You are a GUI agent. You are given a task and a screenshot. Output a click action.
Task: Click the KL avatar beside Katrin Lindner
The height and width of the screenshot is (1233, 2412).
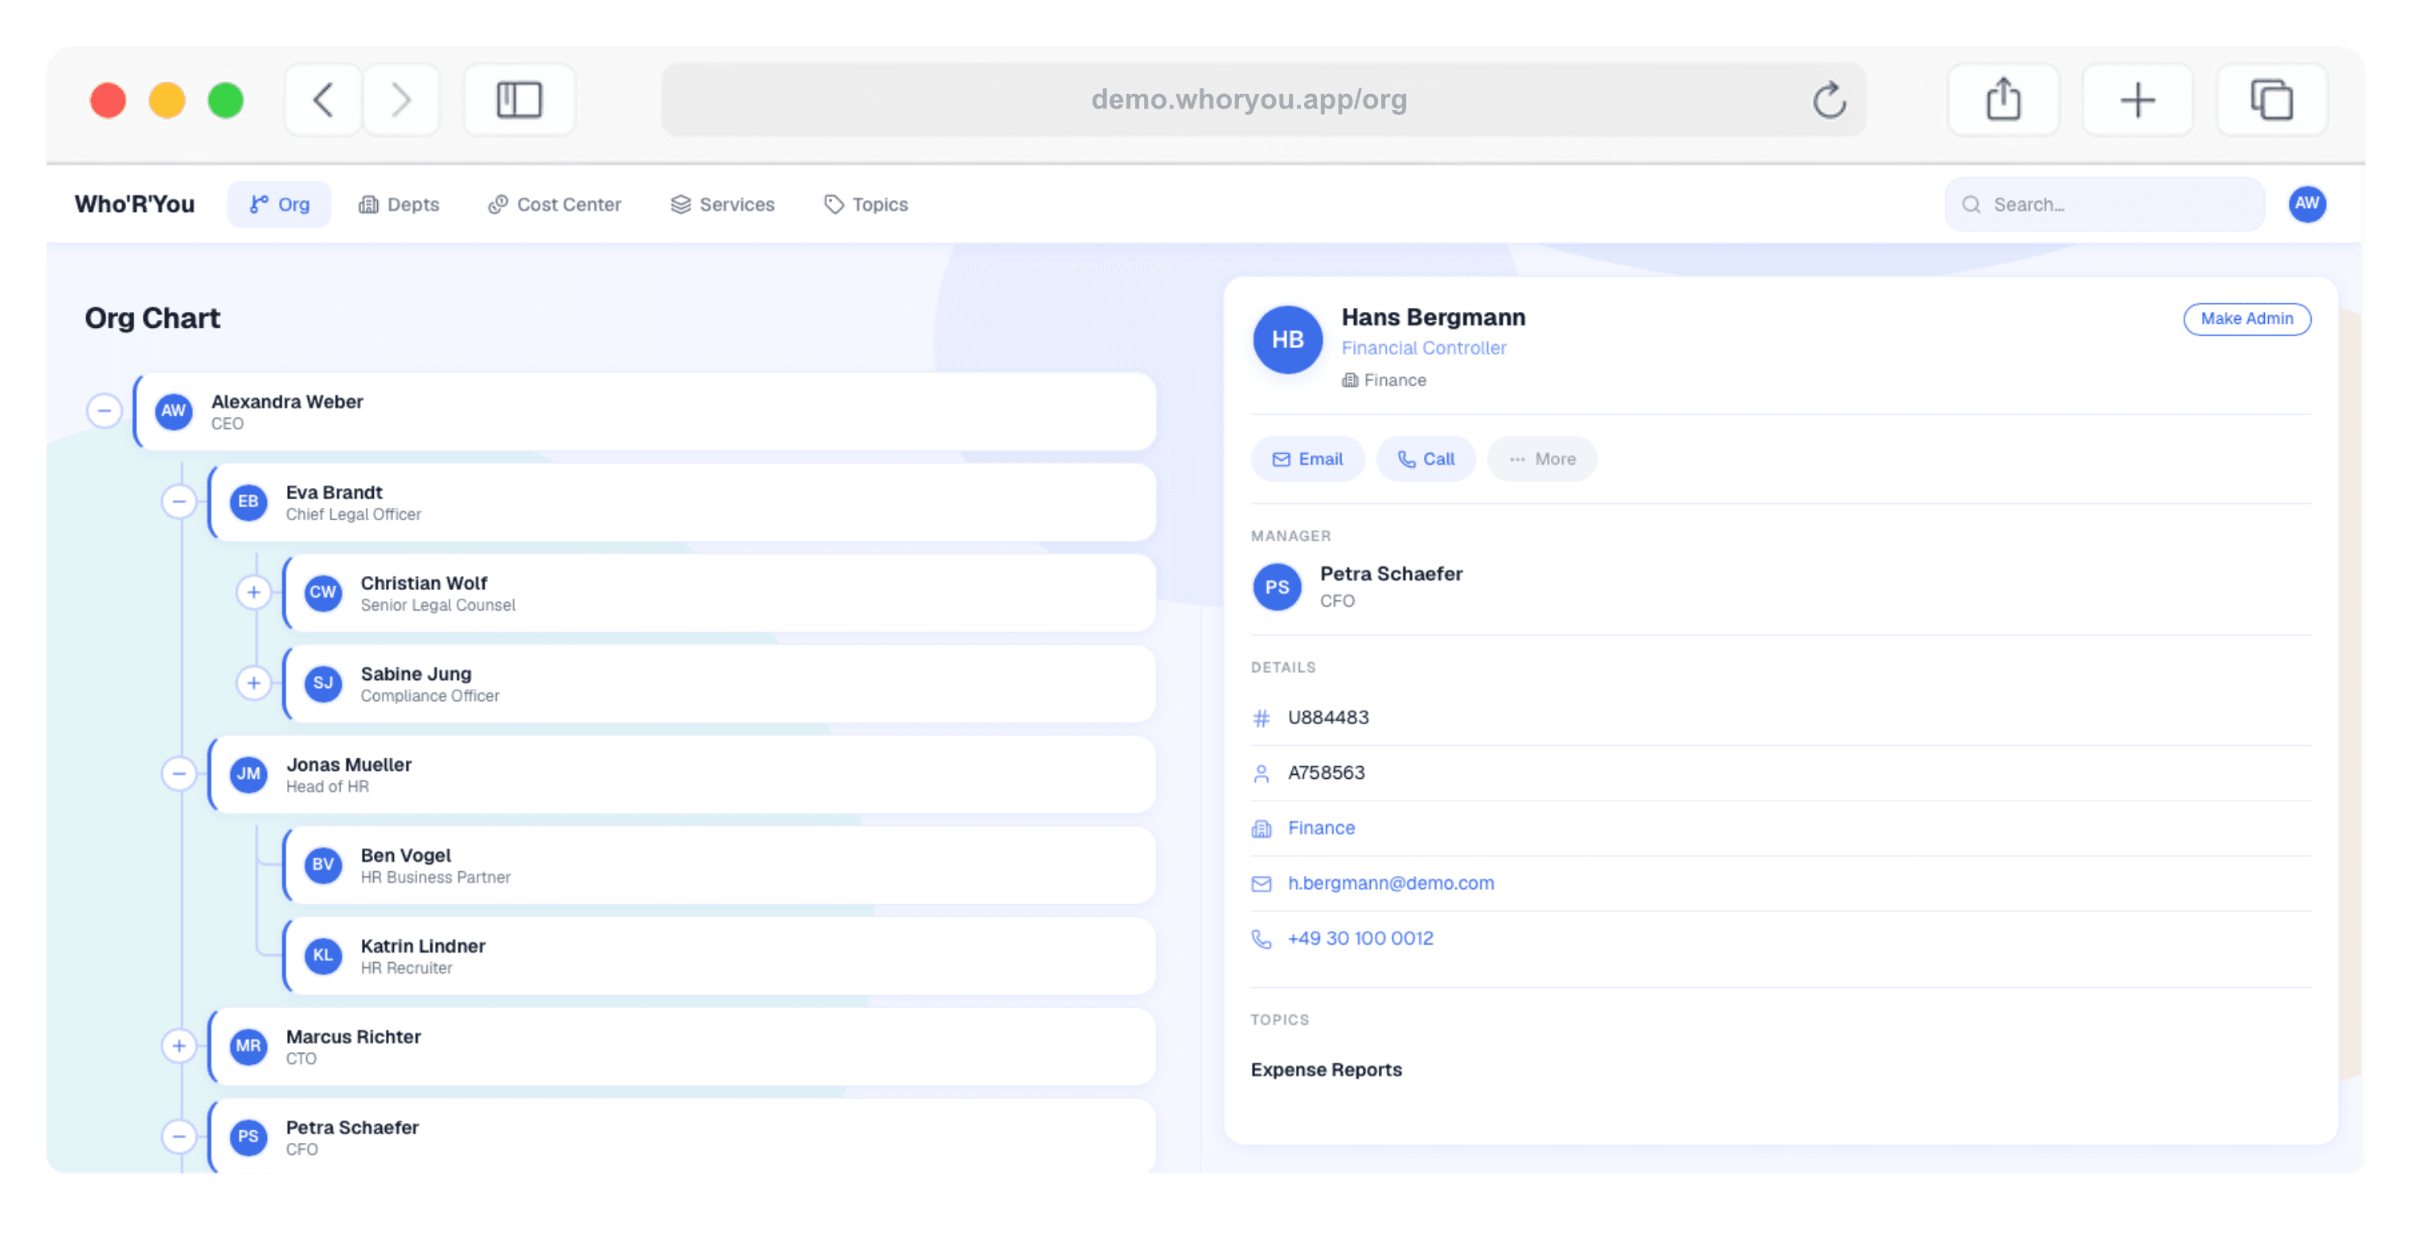click(323, 956)
